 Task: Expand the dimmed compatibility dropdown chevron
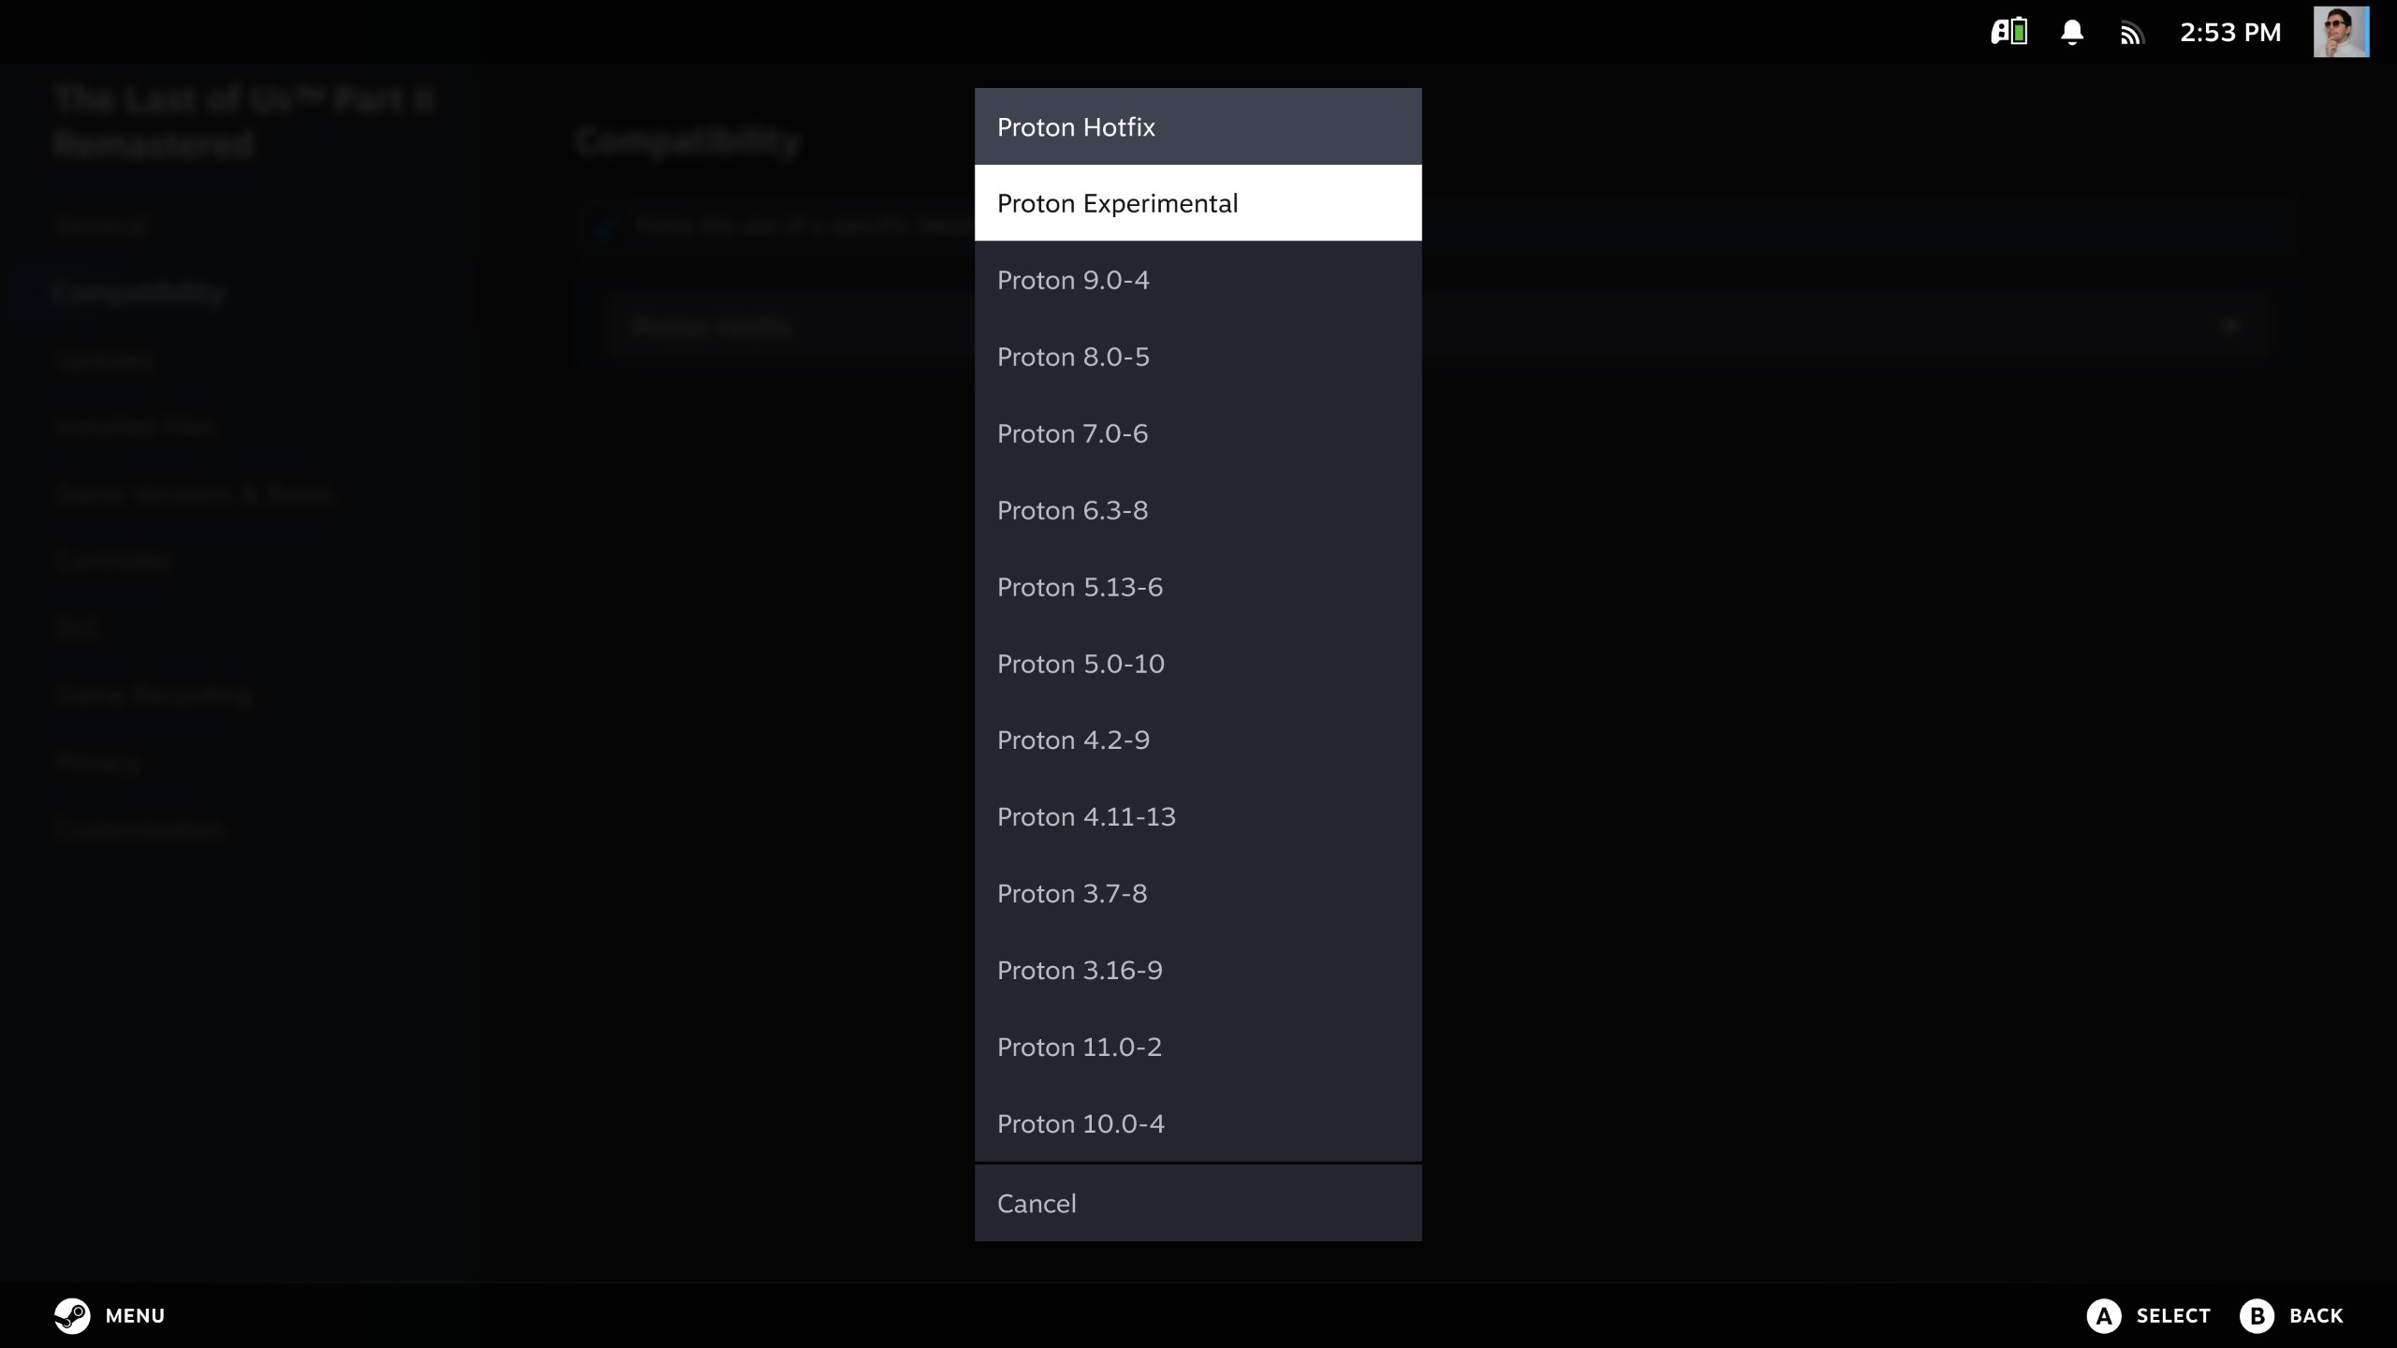point(2230,326)
